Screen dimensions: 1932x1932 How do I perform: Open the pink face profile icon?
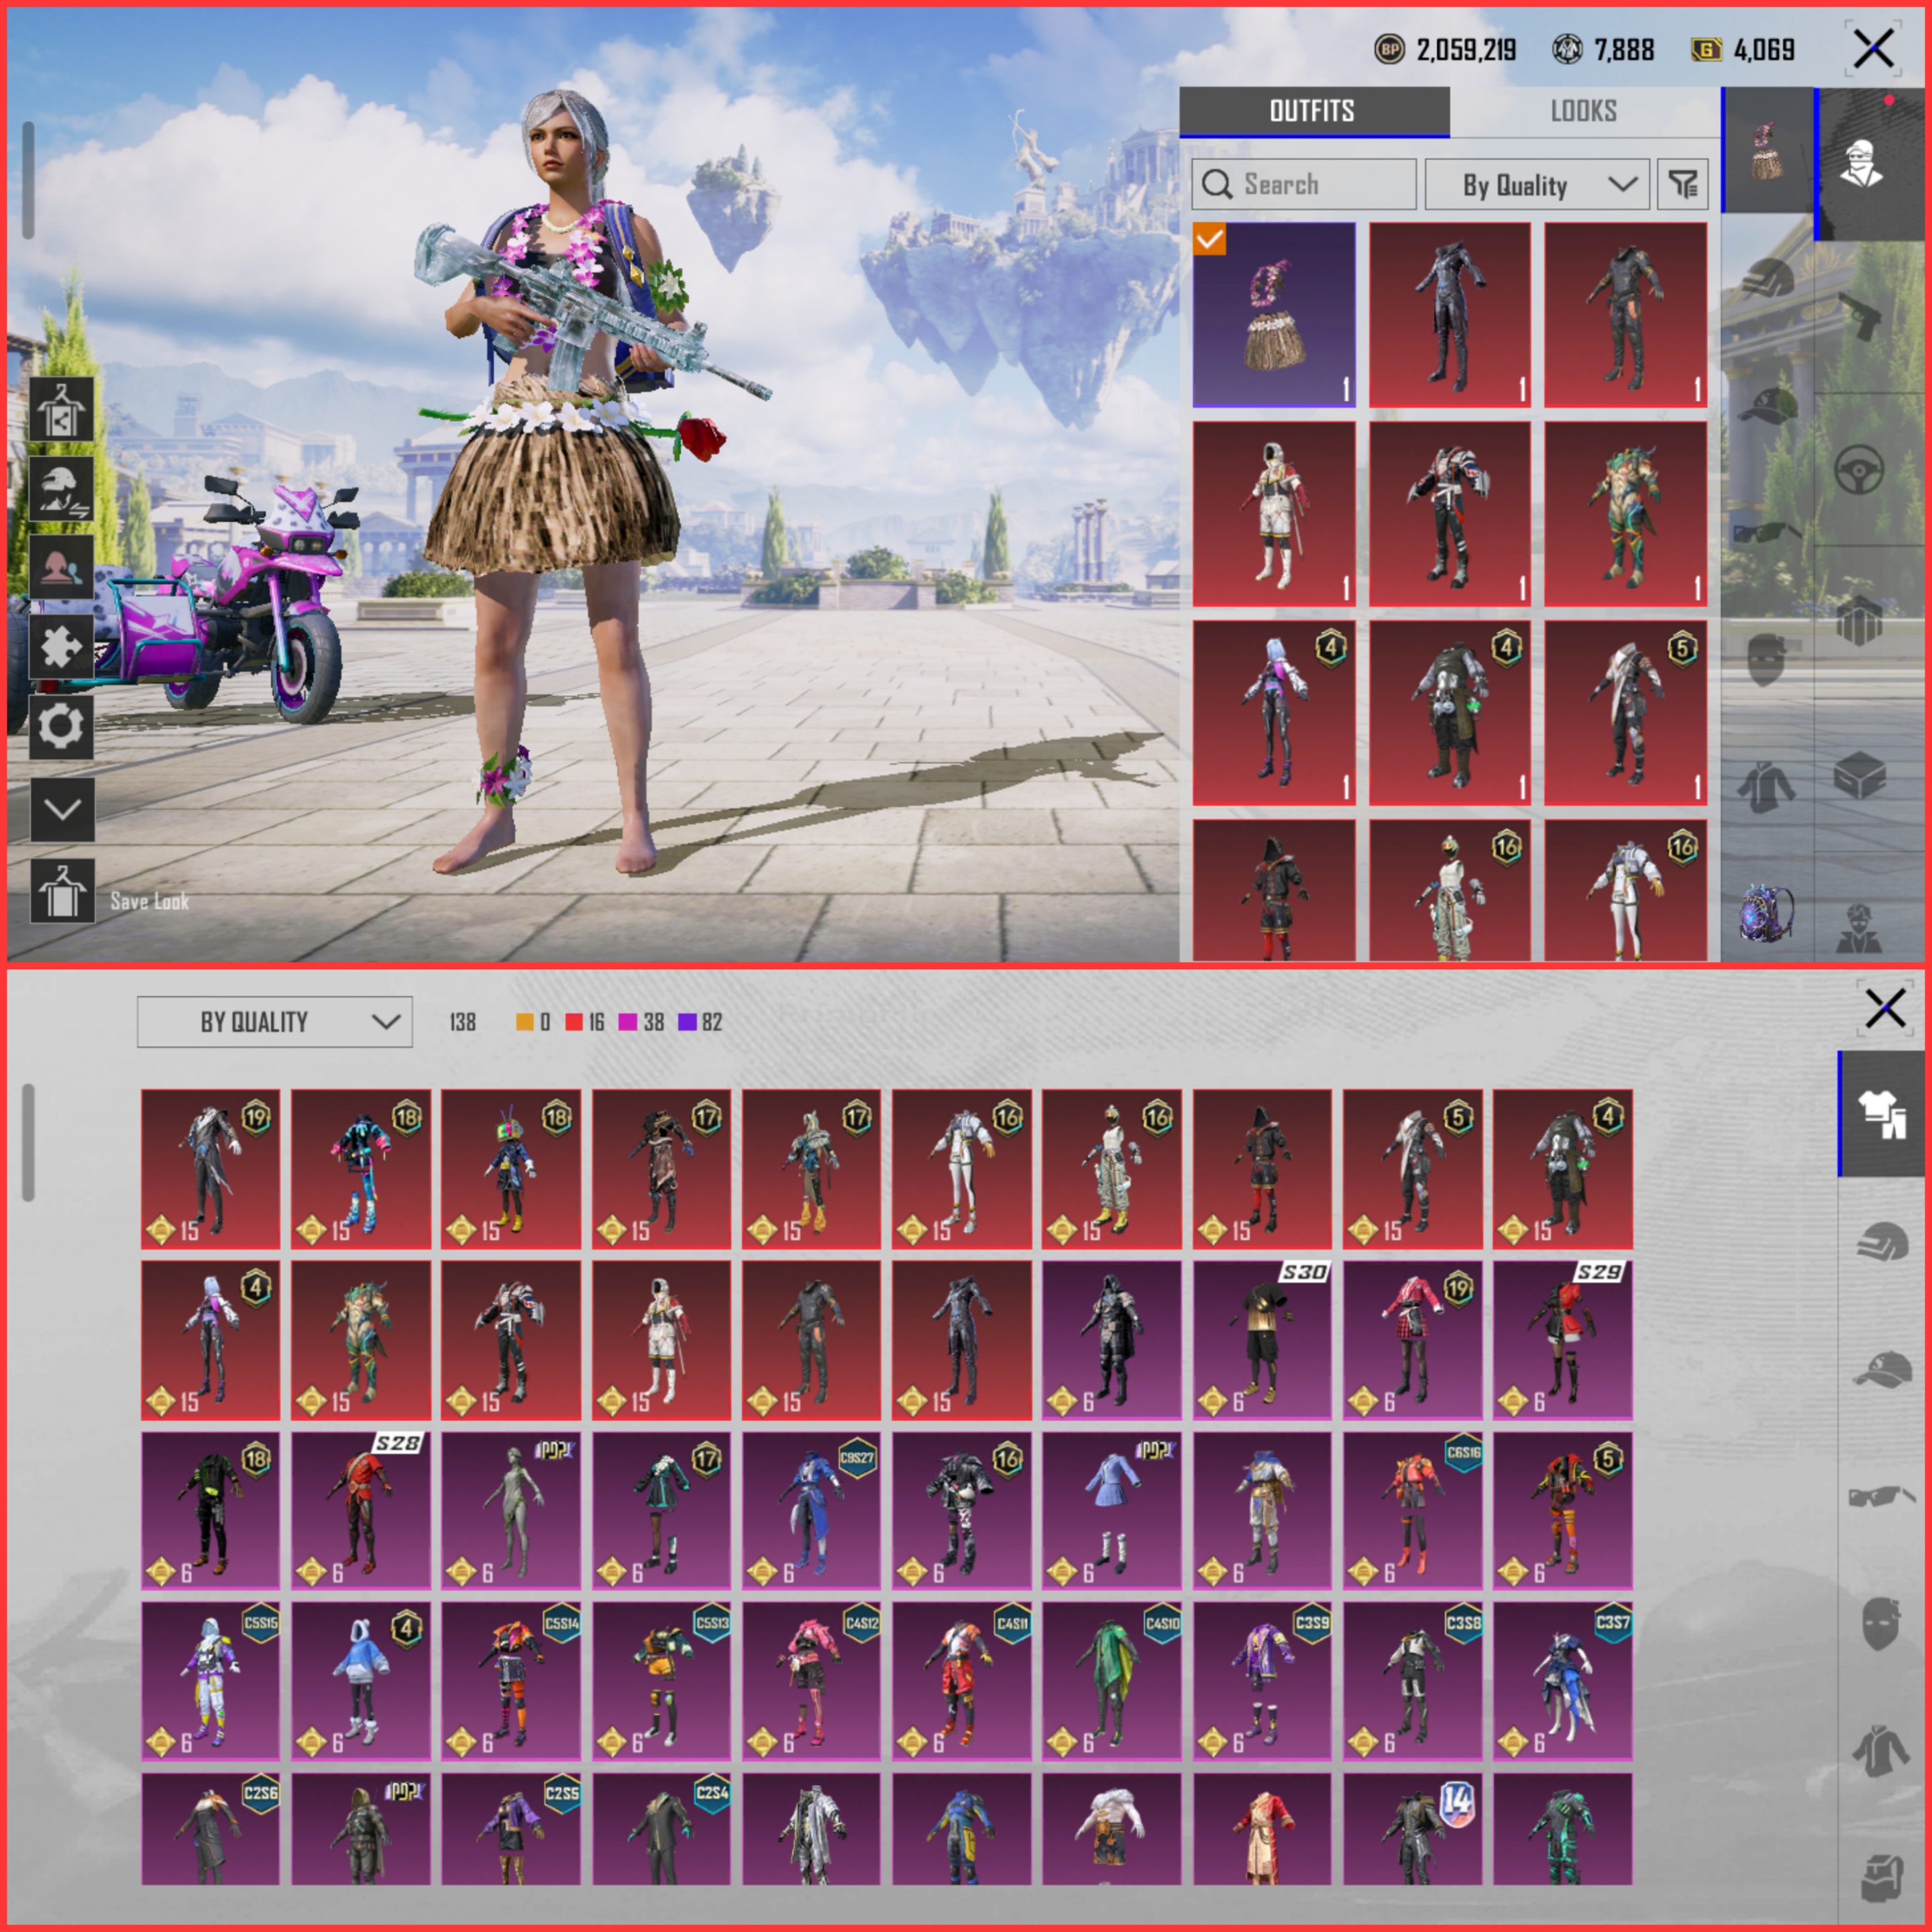pos(61,567)
